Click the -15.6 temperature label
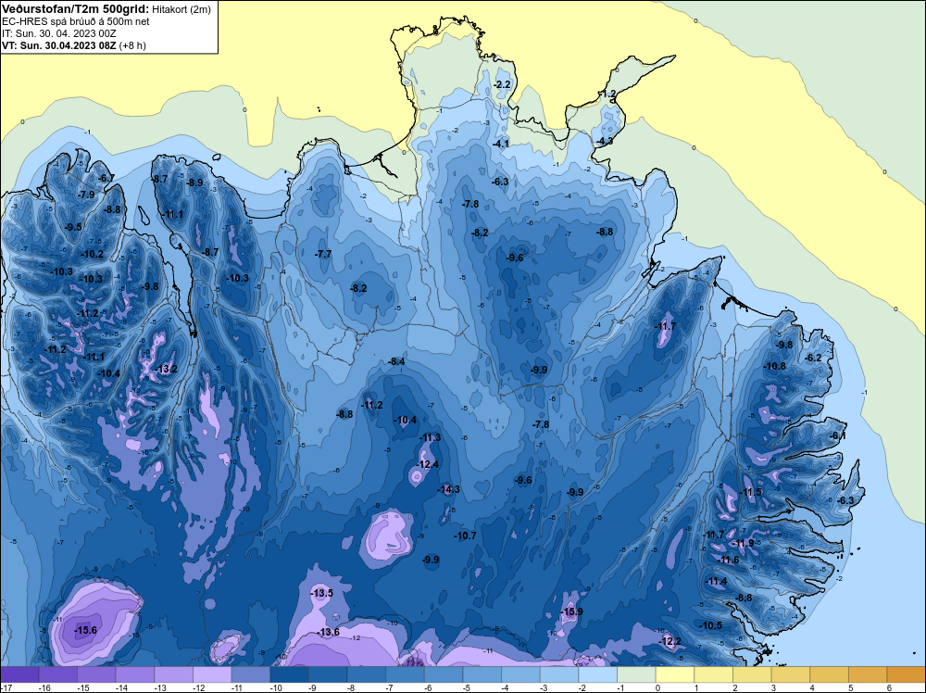926x693 pixels. tap(85, 630)
